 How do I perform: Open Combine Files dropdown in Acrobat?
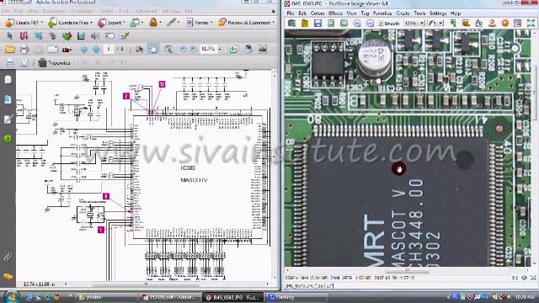coord(70,23)
